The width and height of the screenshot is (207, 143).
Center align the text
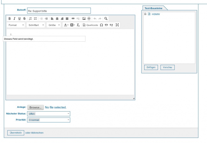[x=57, y=19]
